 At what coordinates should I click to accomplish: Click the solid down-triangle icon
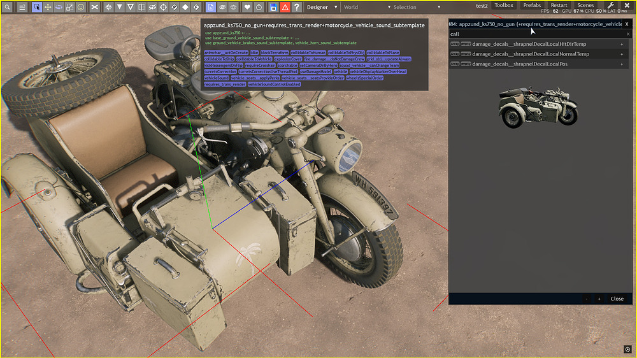[120, 7]
